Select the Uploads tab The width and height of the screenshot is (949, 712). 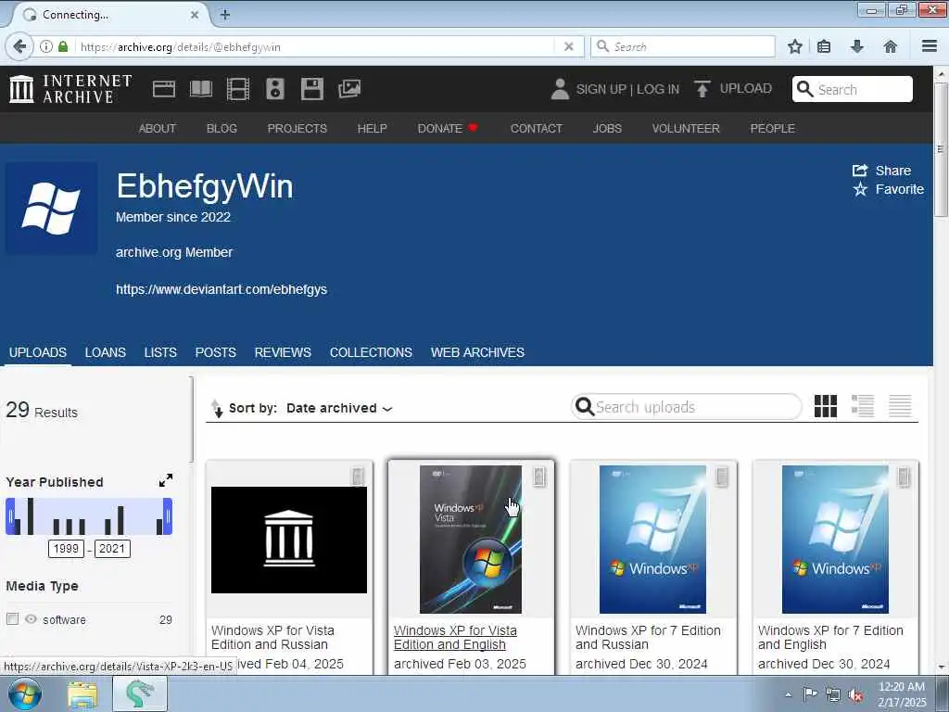click(37, 352)
